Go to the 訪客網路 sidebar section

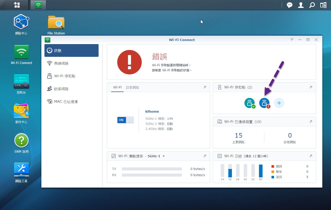[x=72, y=89]
